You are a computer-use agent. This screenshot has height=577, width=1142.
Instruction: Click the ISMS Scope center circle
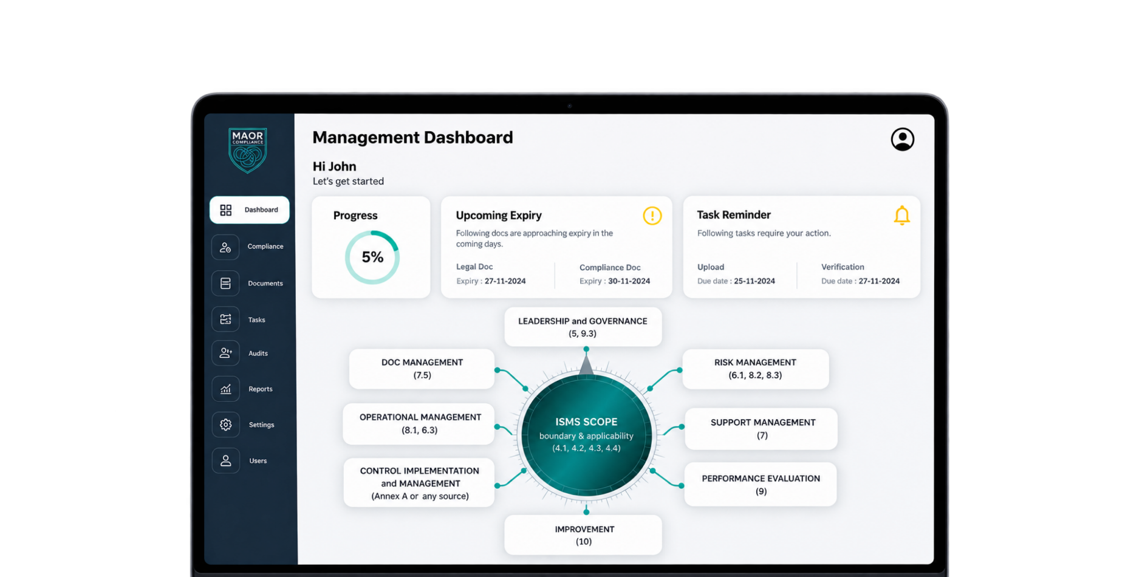tap(586, 435)
